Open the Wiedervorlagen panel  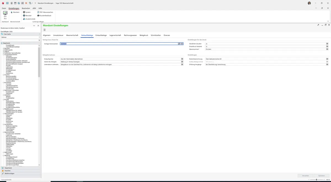(20, 173)
